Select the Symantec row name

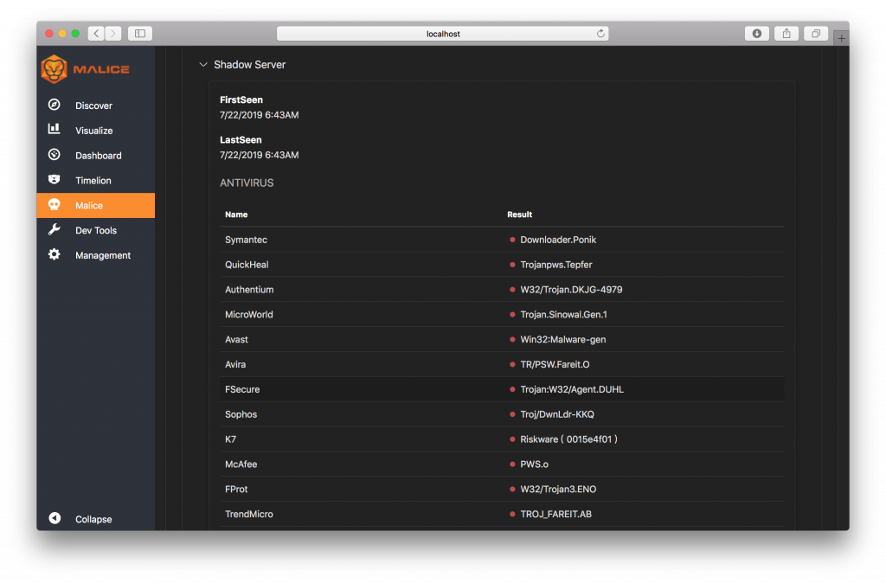tap(246, 240)
